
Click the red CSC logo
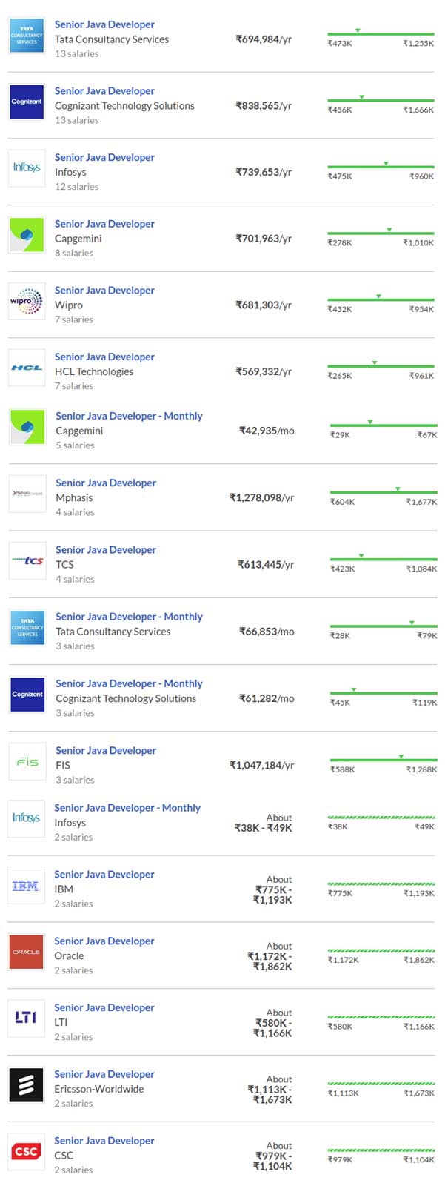[26, 1151]
